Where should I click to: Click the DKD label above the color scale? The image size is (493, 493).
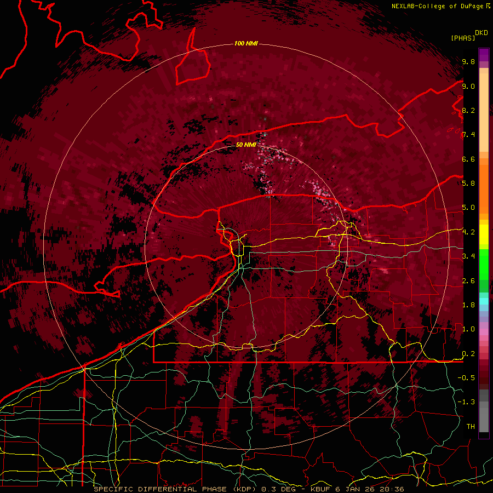coord(481,33)
